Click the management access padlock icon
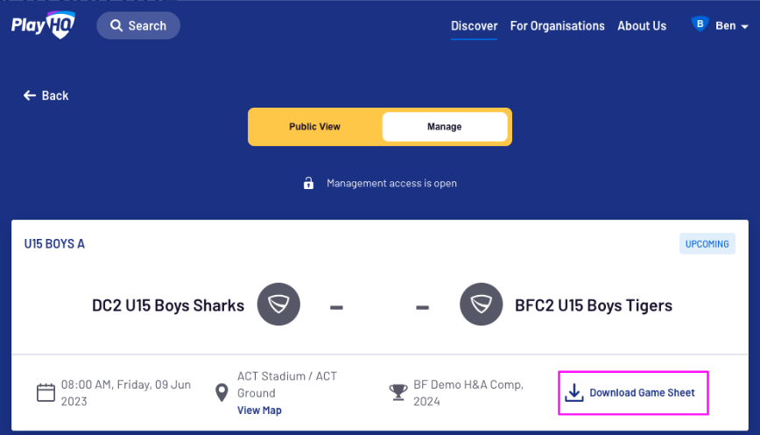Viewport: 760px width, 435px height. point(308,184)
